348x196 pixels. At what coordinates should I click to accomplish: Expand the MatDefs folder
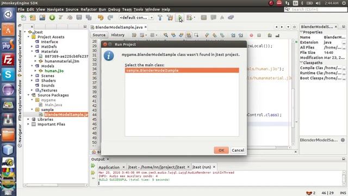32,47
